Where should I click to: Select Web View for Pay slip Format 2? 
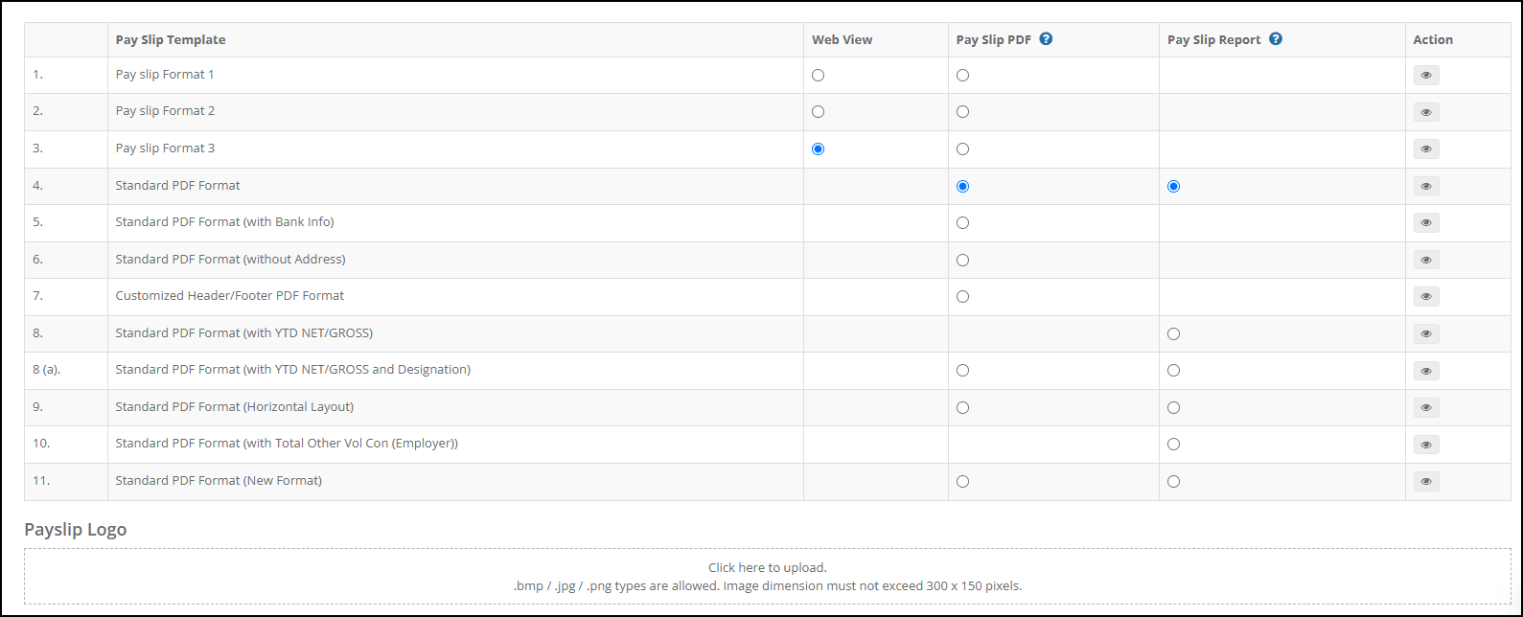818,111
